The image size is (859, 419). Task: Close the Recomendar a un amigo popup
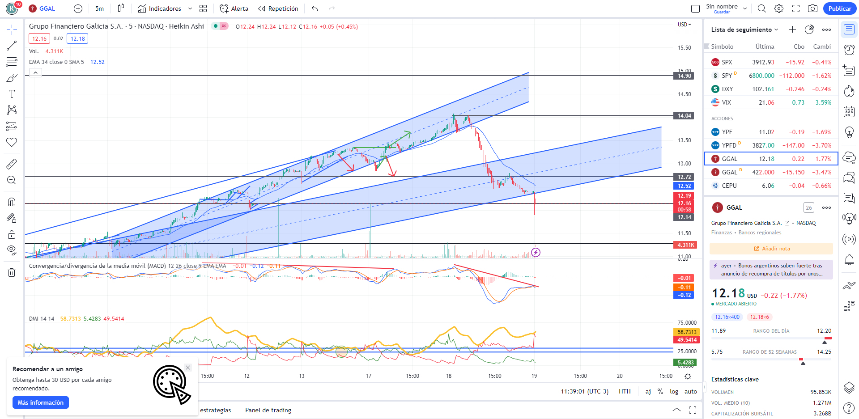(188, 368)
